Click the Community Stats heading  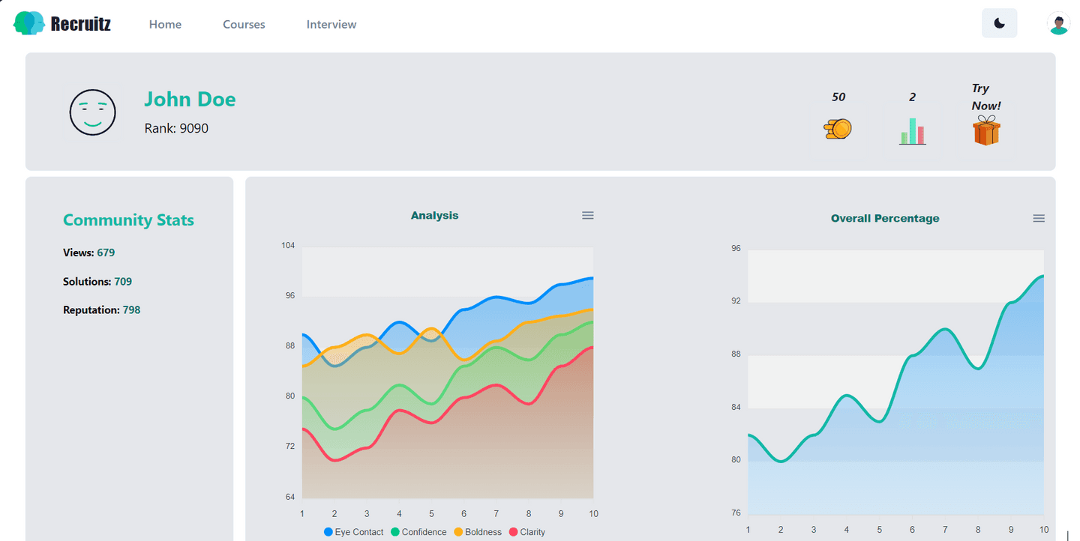pos(128,220)
